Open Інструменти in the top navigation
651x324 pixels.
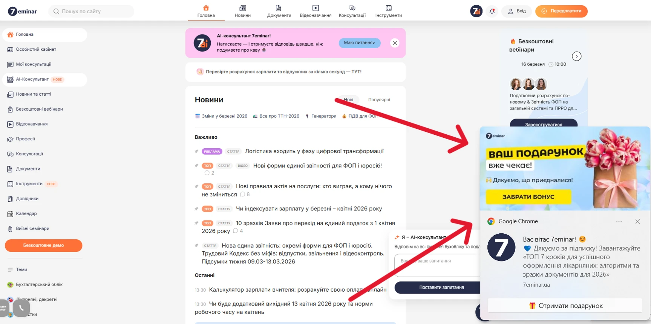point(389,11)
